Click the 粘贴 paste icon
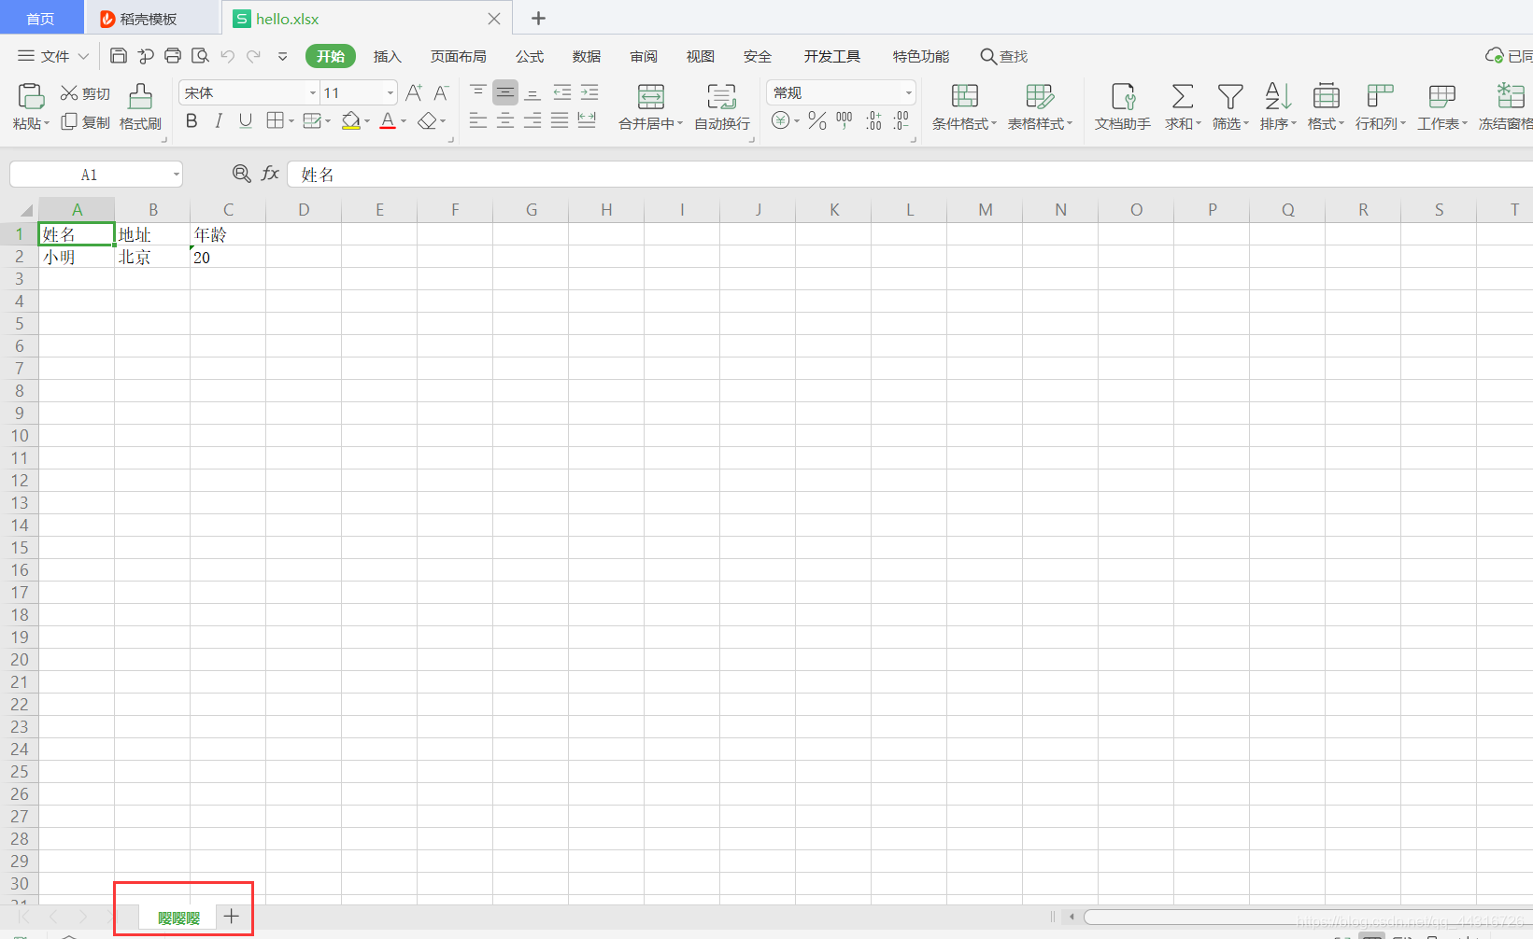Image resolution: width=1533 pixels, height=939 pixels. [31, 96]
